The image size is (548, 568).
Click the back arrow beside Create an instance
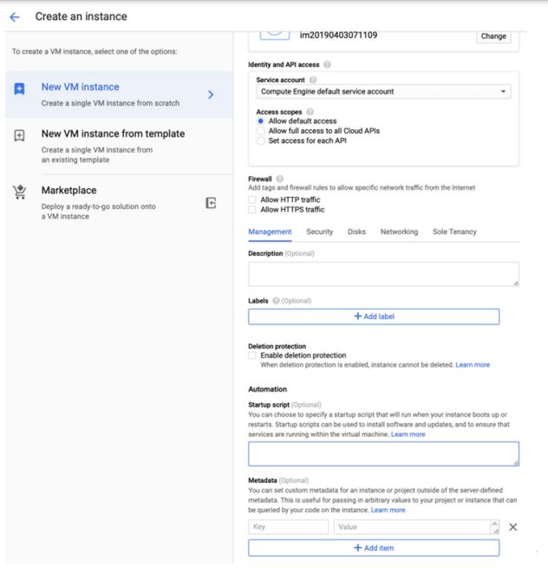[x=14, y=17]
